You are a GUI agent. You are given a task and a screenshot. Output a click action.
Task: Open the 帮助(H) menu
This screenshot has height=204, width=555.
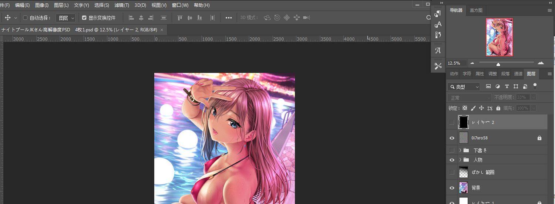point(202,5)
